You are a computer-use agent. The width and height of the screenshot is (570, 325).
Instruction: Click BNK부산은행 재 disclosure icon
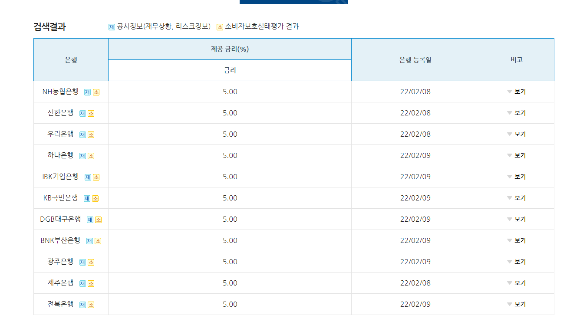pos(89,241)
